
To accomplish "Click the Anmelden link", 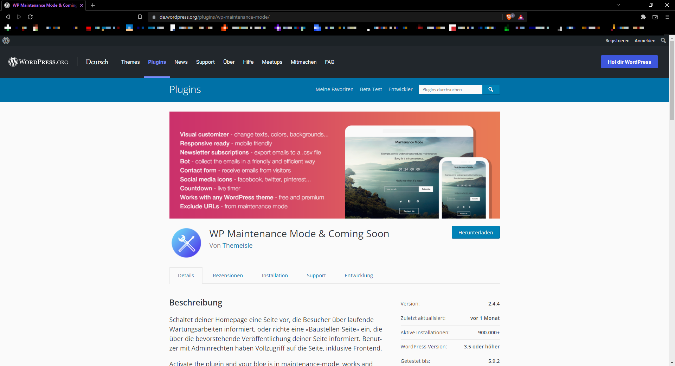I will pos(645,40).
